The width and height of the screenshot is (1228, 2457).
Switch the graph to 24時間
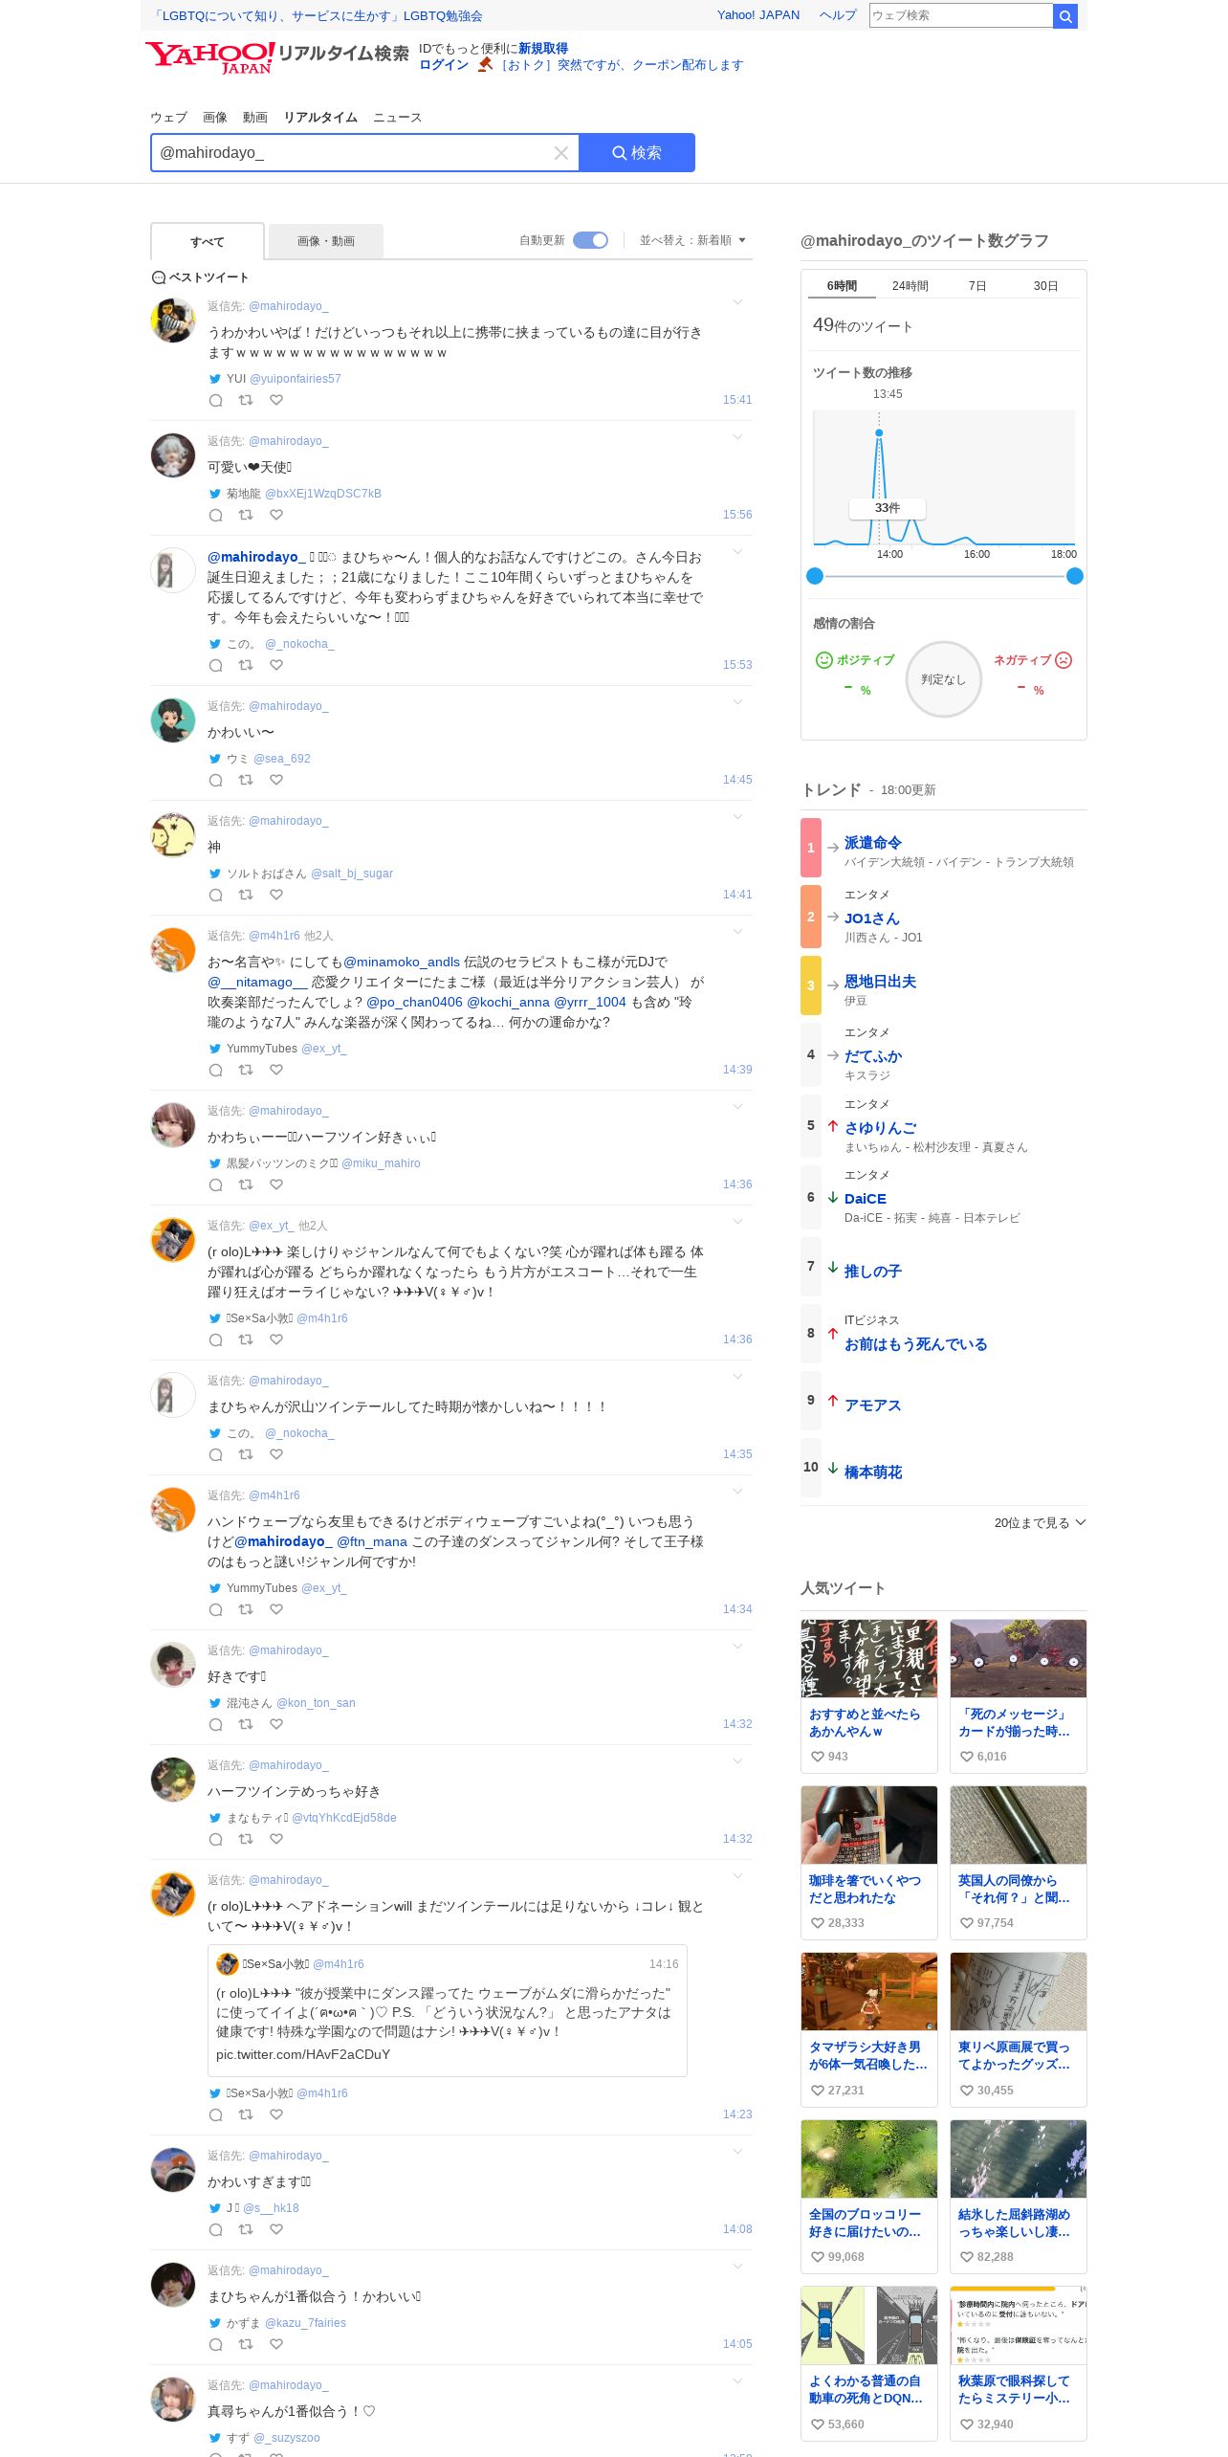[x=910, y=286]
